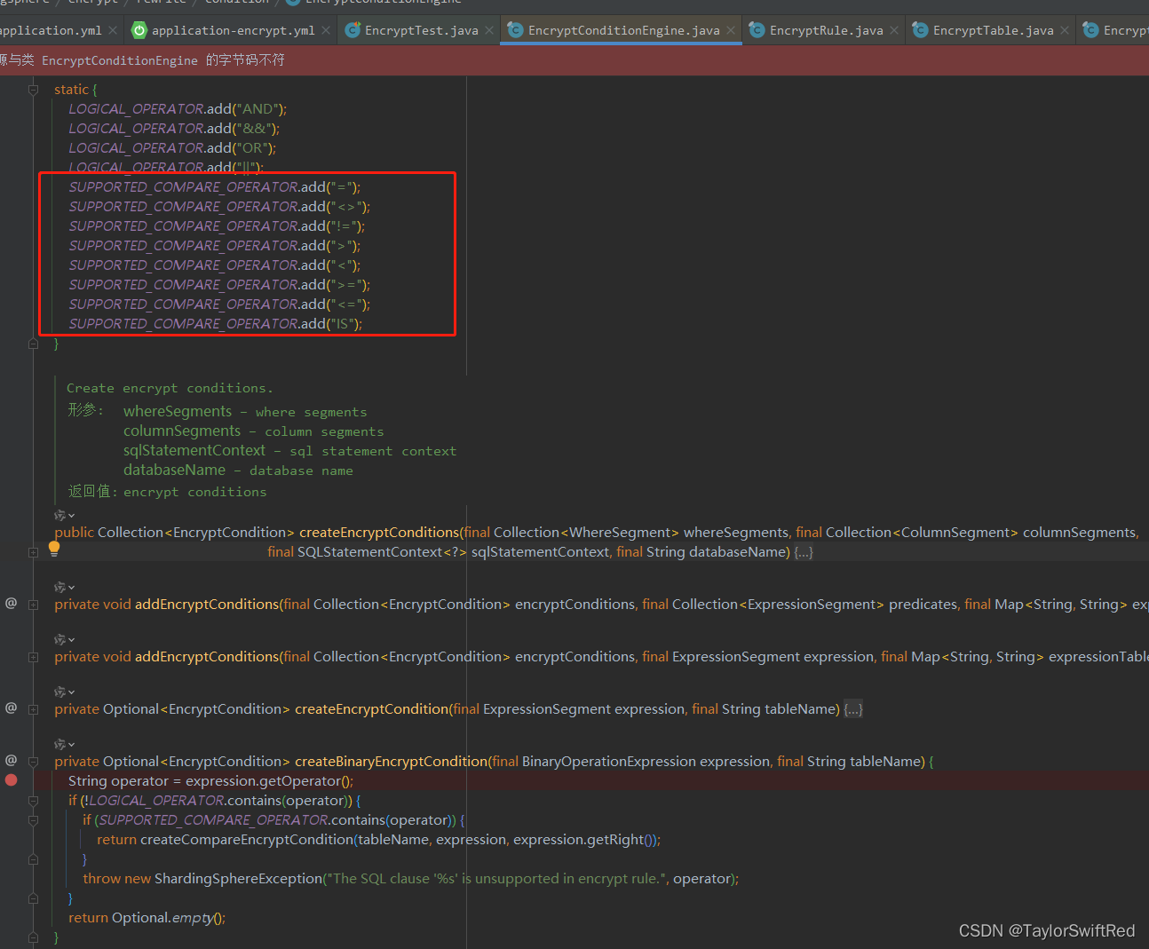Open the yellow lightbulb quick-fix icon

click(54, 549)
